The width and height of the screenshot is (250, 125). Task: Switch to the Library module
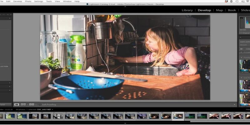[187, 10]
